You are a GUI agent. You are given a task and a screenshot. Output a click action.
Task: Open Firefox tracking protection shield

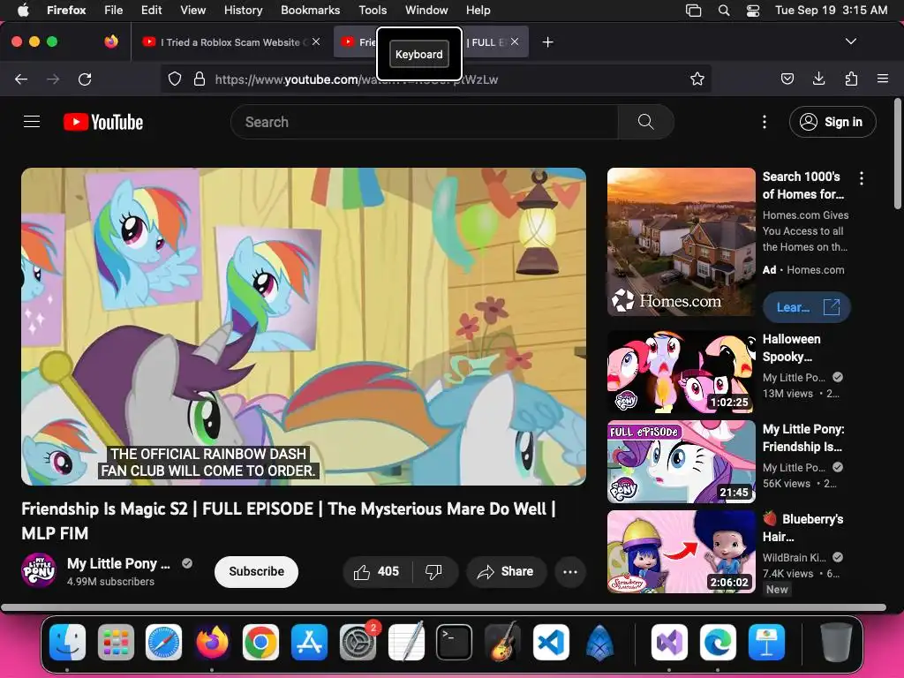pos(175,79)
